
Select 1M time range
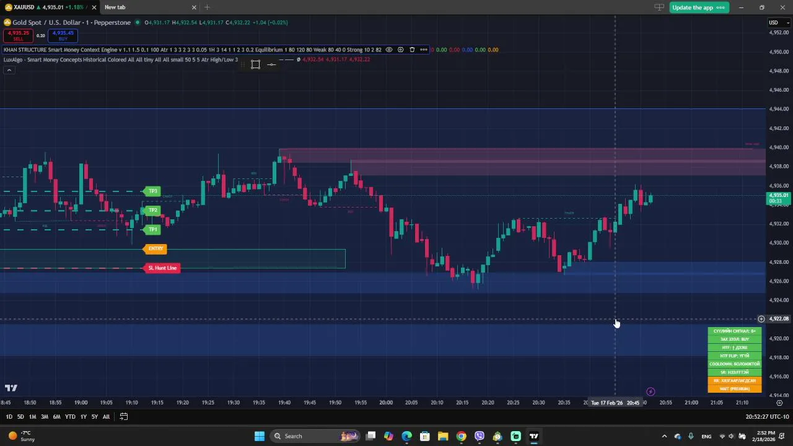[32, 417]
